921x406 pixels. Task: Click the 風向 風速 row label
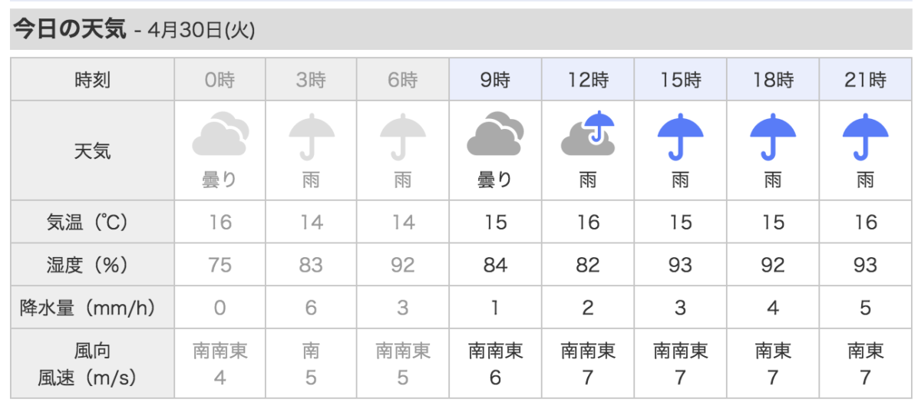point(92,365)
